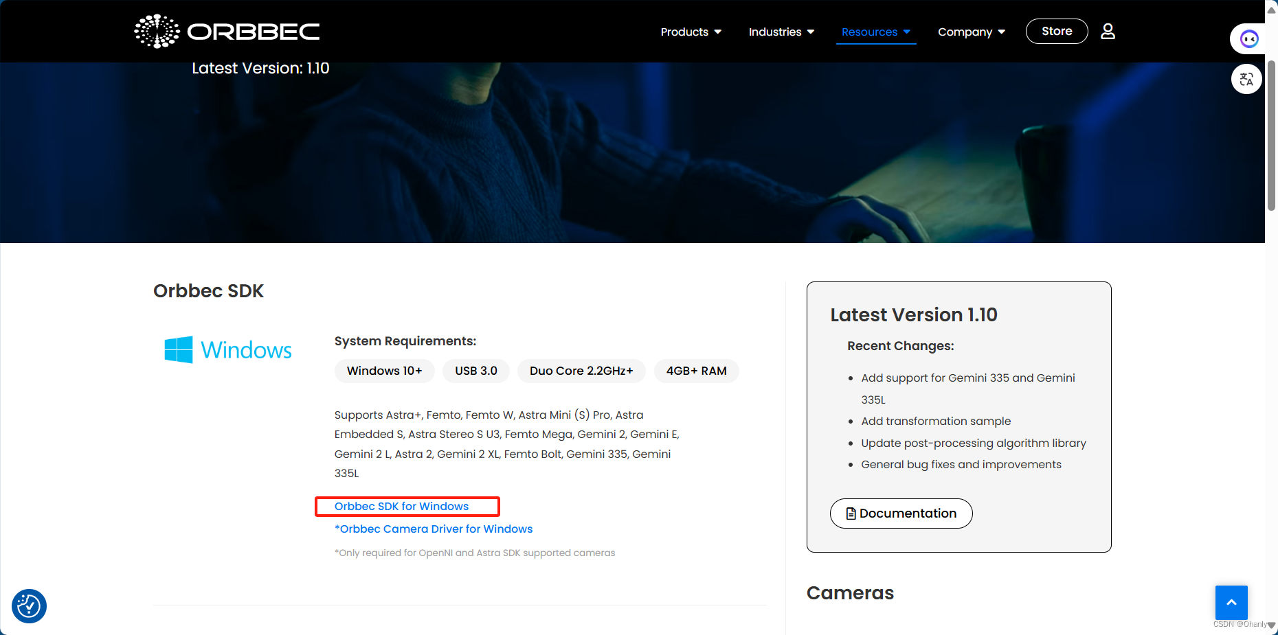Image resolution: width=1278 pixels, height=635 pixels.
Task: Expand the Products dropdown menu
Action: pos(691,32)
